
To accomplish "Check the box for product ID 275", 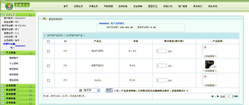I will pyautogui.click(x=49, y=80).
